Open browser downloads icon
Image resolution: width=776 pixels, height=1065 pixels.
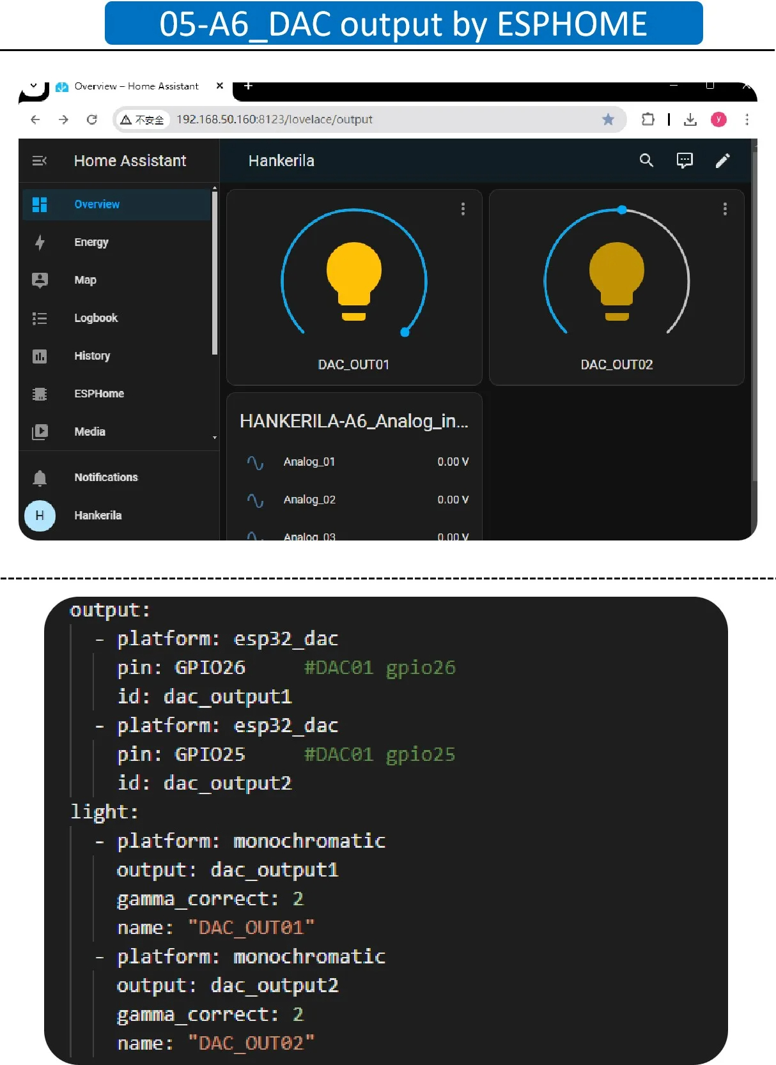point(690,119)
